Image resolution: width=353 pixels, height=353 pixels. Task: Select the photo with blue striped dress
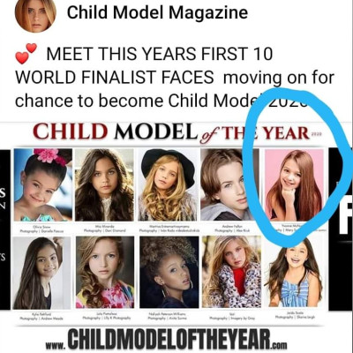[x=294, y=273]
